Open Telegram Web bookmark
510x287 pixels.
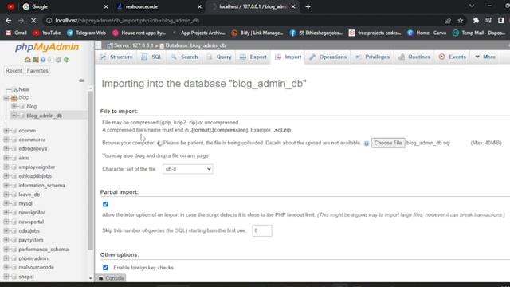tap(87, 33)
